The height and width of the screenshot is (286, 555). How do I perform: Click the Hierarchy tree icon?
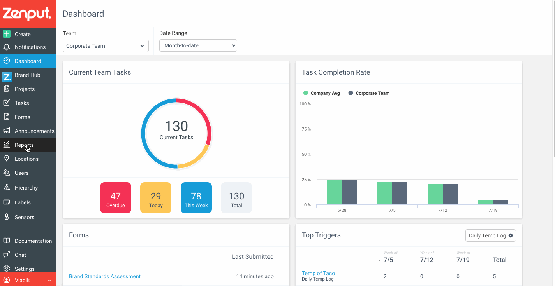tap(7, 187)
